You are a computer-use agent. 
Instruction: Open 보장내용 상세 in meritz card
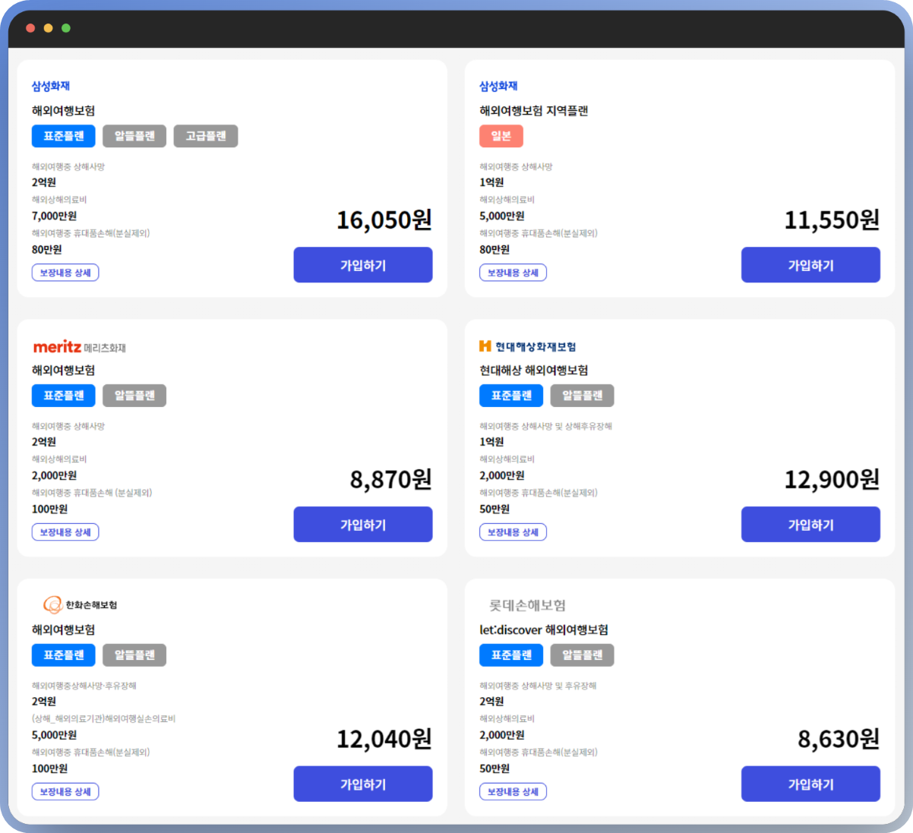coord(65,532)
